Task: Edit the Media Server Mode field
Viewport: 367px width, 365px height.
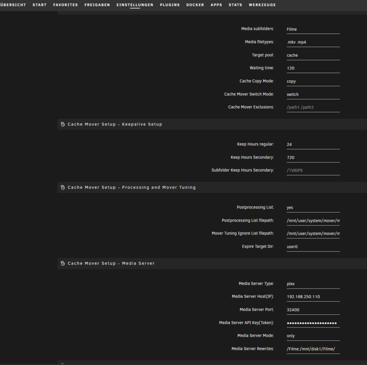Action: 313,336
